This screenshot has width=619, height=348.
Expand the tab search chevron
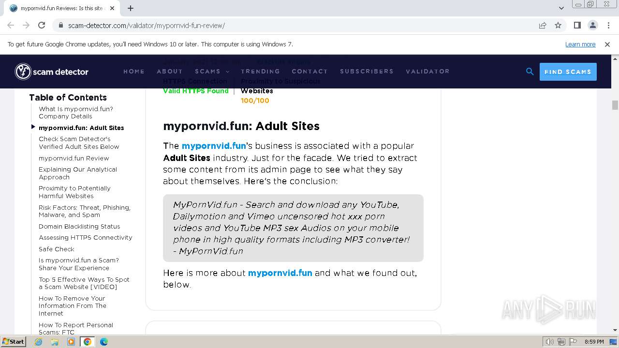click(561, 8)
